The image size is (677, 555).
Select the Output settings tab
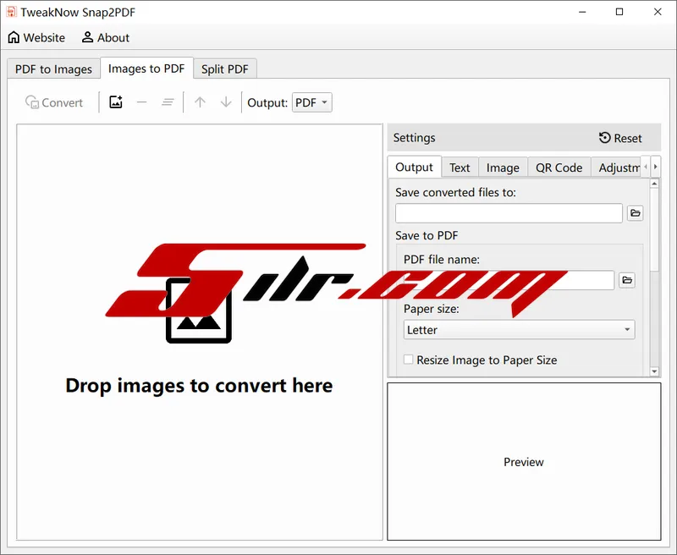[414, 167]
